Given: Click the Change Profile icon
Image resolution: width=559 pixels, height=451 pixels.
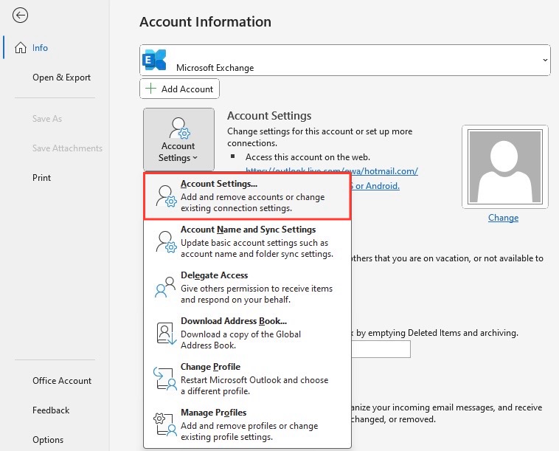Looking at the screenshot, I should [165, 379].
